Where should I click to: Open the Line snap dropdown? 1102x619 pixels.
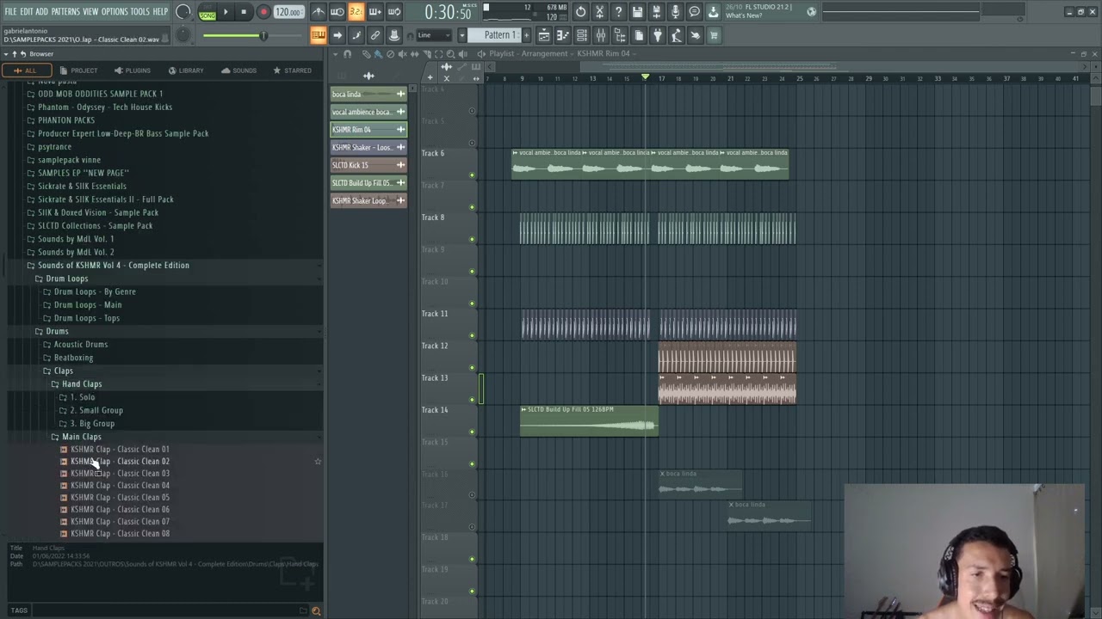pos(436,35)
